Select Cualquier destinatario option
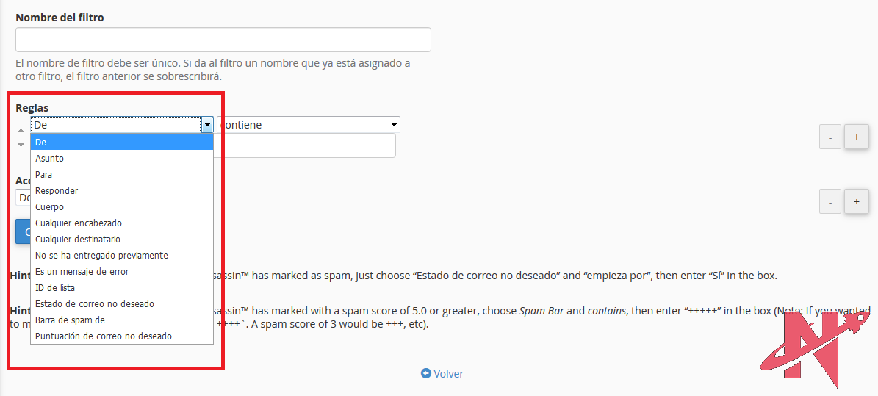Image resolution: width=878 pixels, height=396 pixels. 78,240
